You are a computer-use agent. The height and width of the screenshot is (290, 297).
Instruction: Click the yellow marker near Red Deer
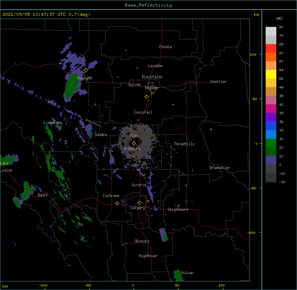coord(146,97)
